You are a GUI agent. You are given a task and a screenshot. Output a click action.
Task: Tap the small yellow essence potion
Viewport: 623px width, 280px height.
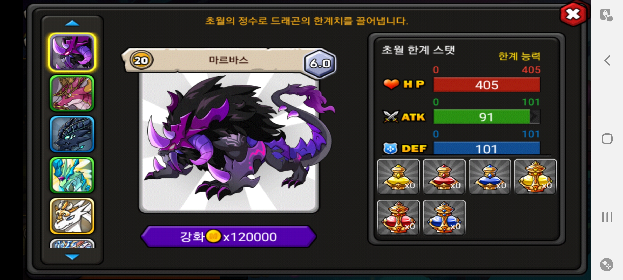pos(398,177)
